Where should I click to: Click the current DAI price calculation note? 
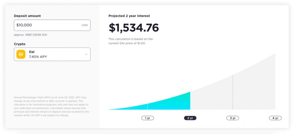point(131,41)
